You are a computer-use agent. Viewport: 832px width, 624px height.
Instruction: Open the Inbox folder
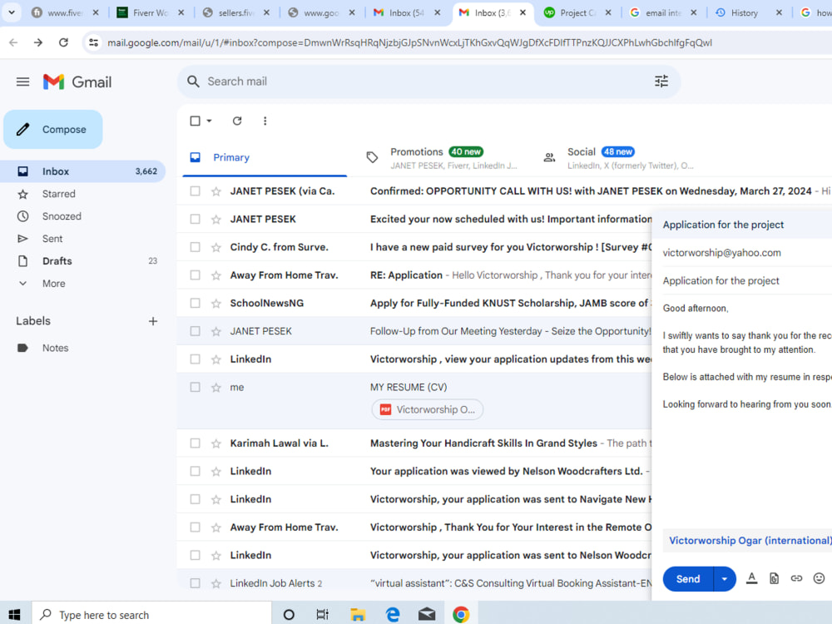[x=83, y=171]
